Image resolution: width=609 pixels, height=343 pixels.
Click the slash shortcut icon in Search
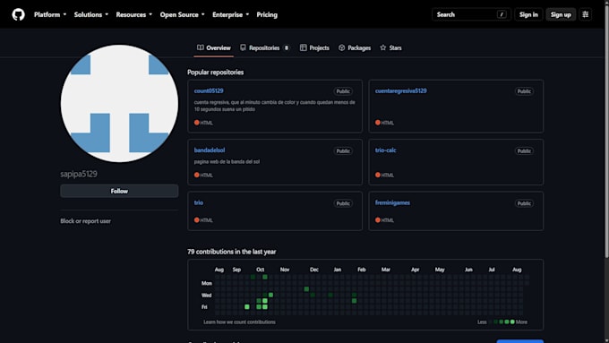pyautogui.click(x=502, y=14)
